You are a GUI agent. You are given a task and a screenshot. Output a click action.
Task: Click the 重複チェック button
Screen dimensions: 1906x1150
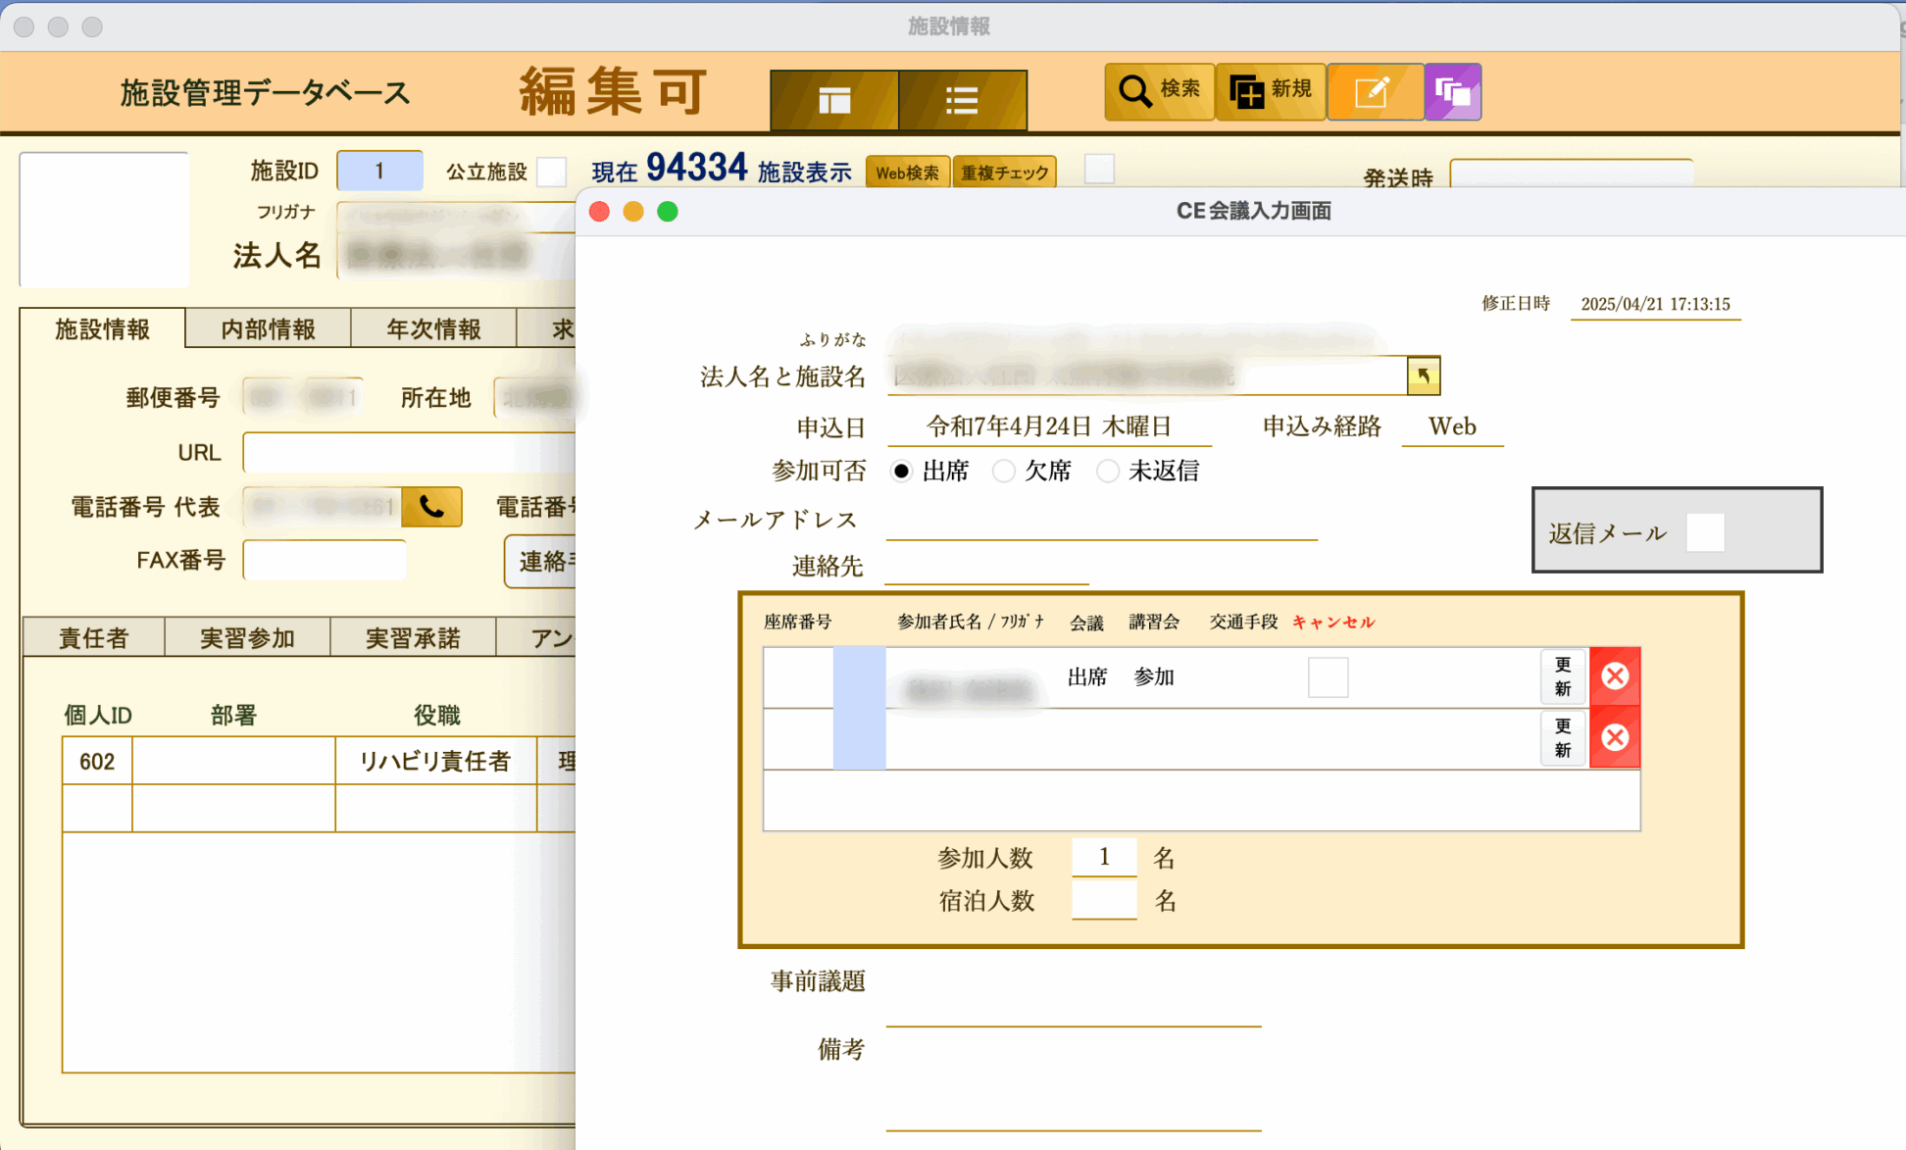click(1004, 173)
